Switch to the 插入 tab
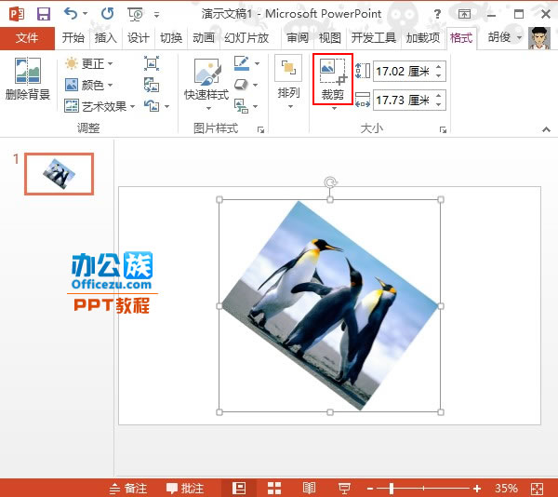 105,38
